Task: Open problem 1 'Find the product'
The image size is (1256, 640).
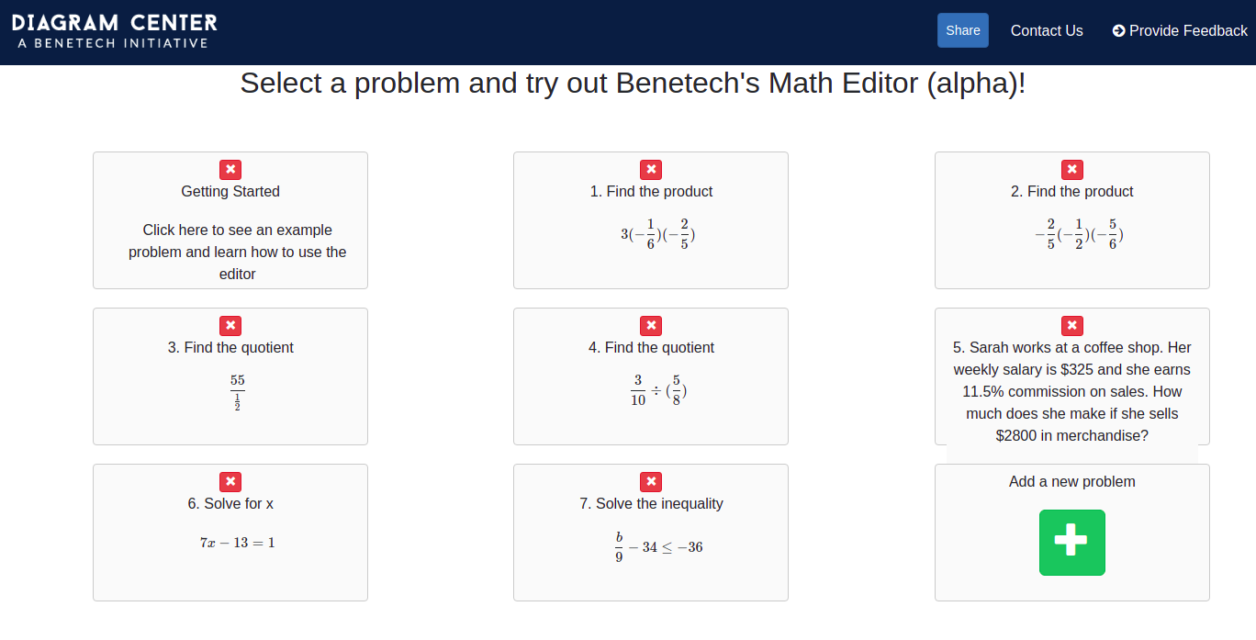Action: [650, 234]
